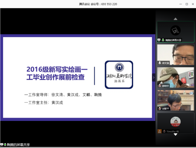Click microphone icon in the bottom-left status bar
196x148 pixels.
coord(5,145)
